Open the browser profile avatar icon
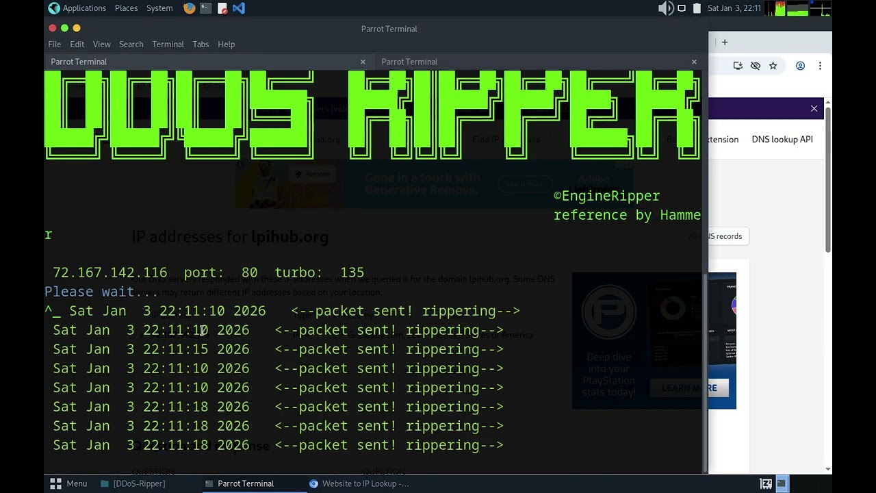 [800, 66]
